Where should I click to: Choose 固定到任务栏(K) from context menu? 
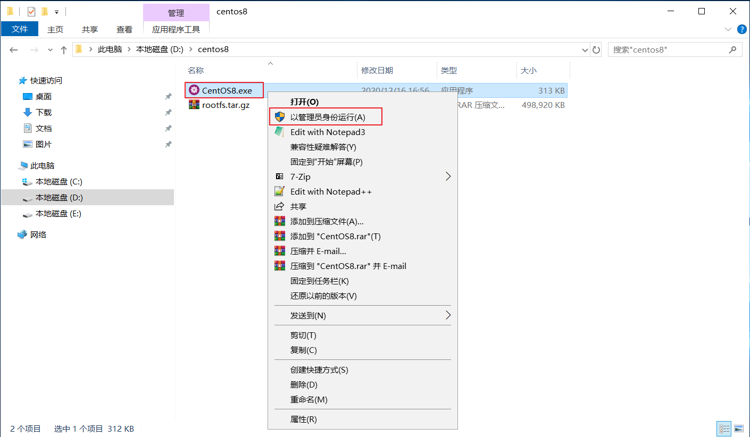click(x=320, y=281)
